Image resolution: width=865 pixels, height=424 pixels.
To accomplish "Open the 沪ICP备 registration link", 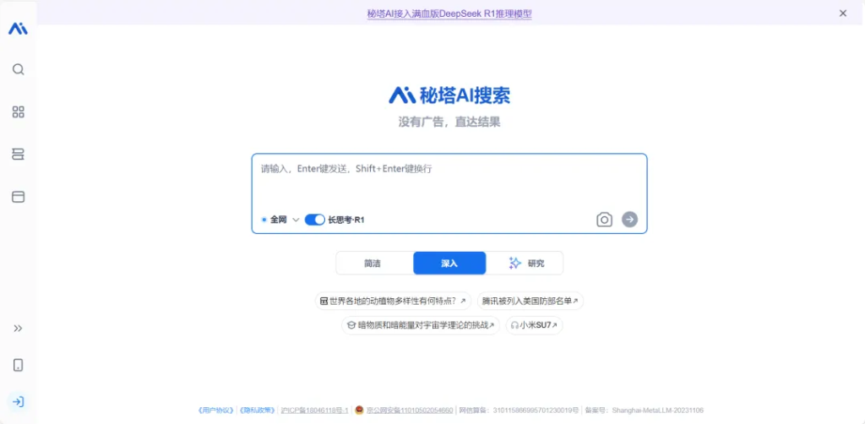I will pos(314,410).
